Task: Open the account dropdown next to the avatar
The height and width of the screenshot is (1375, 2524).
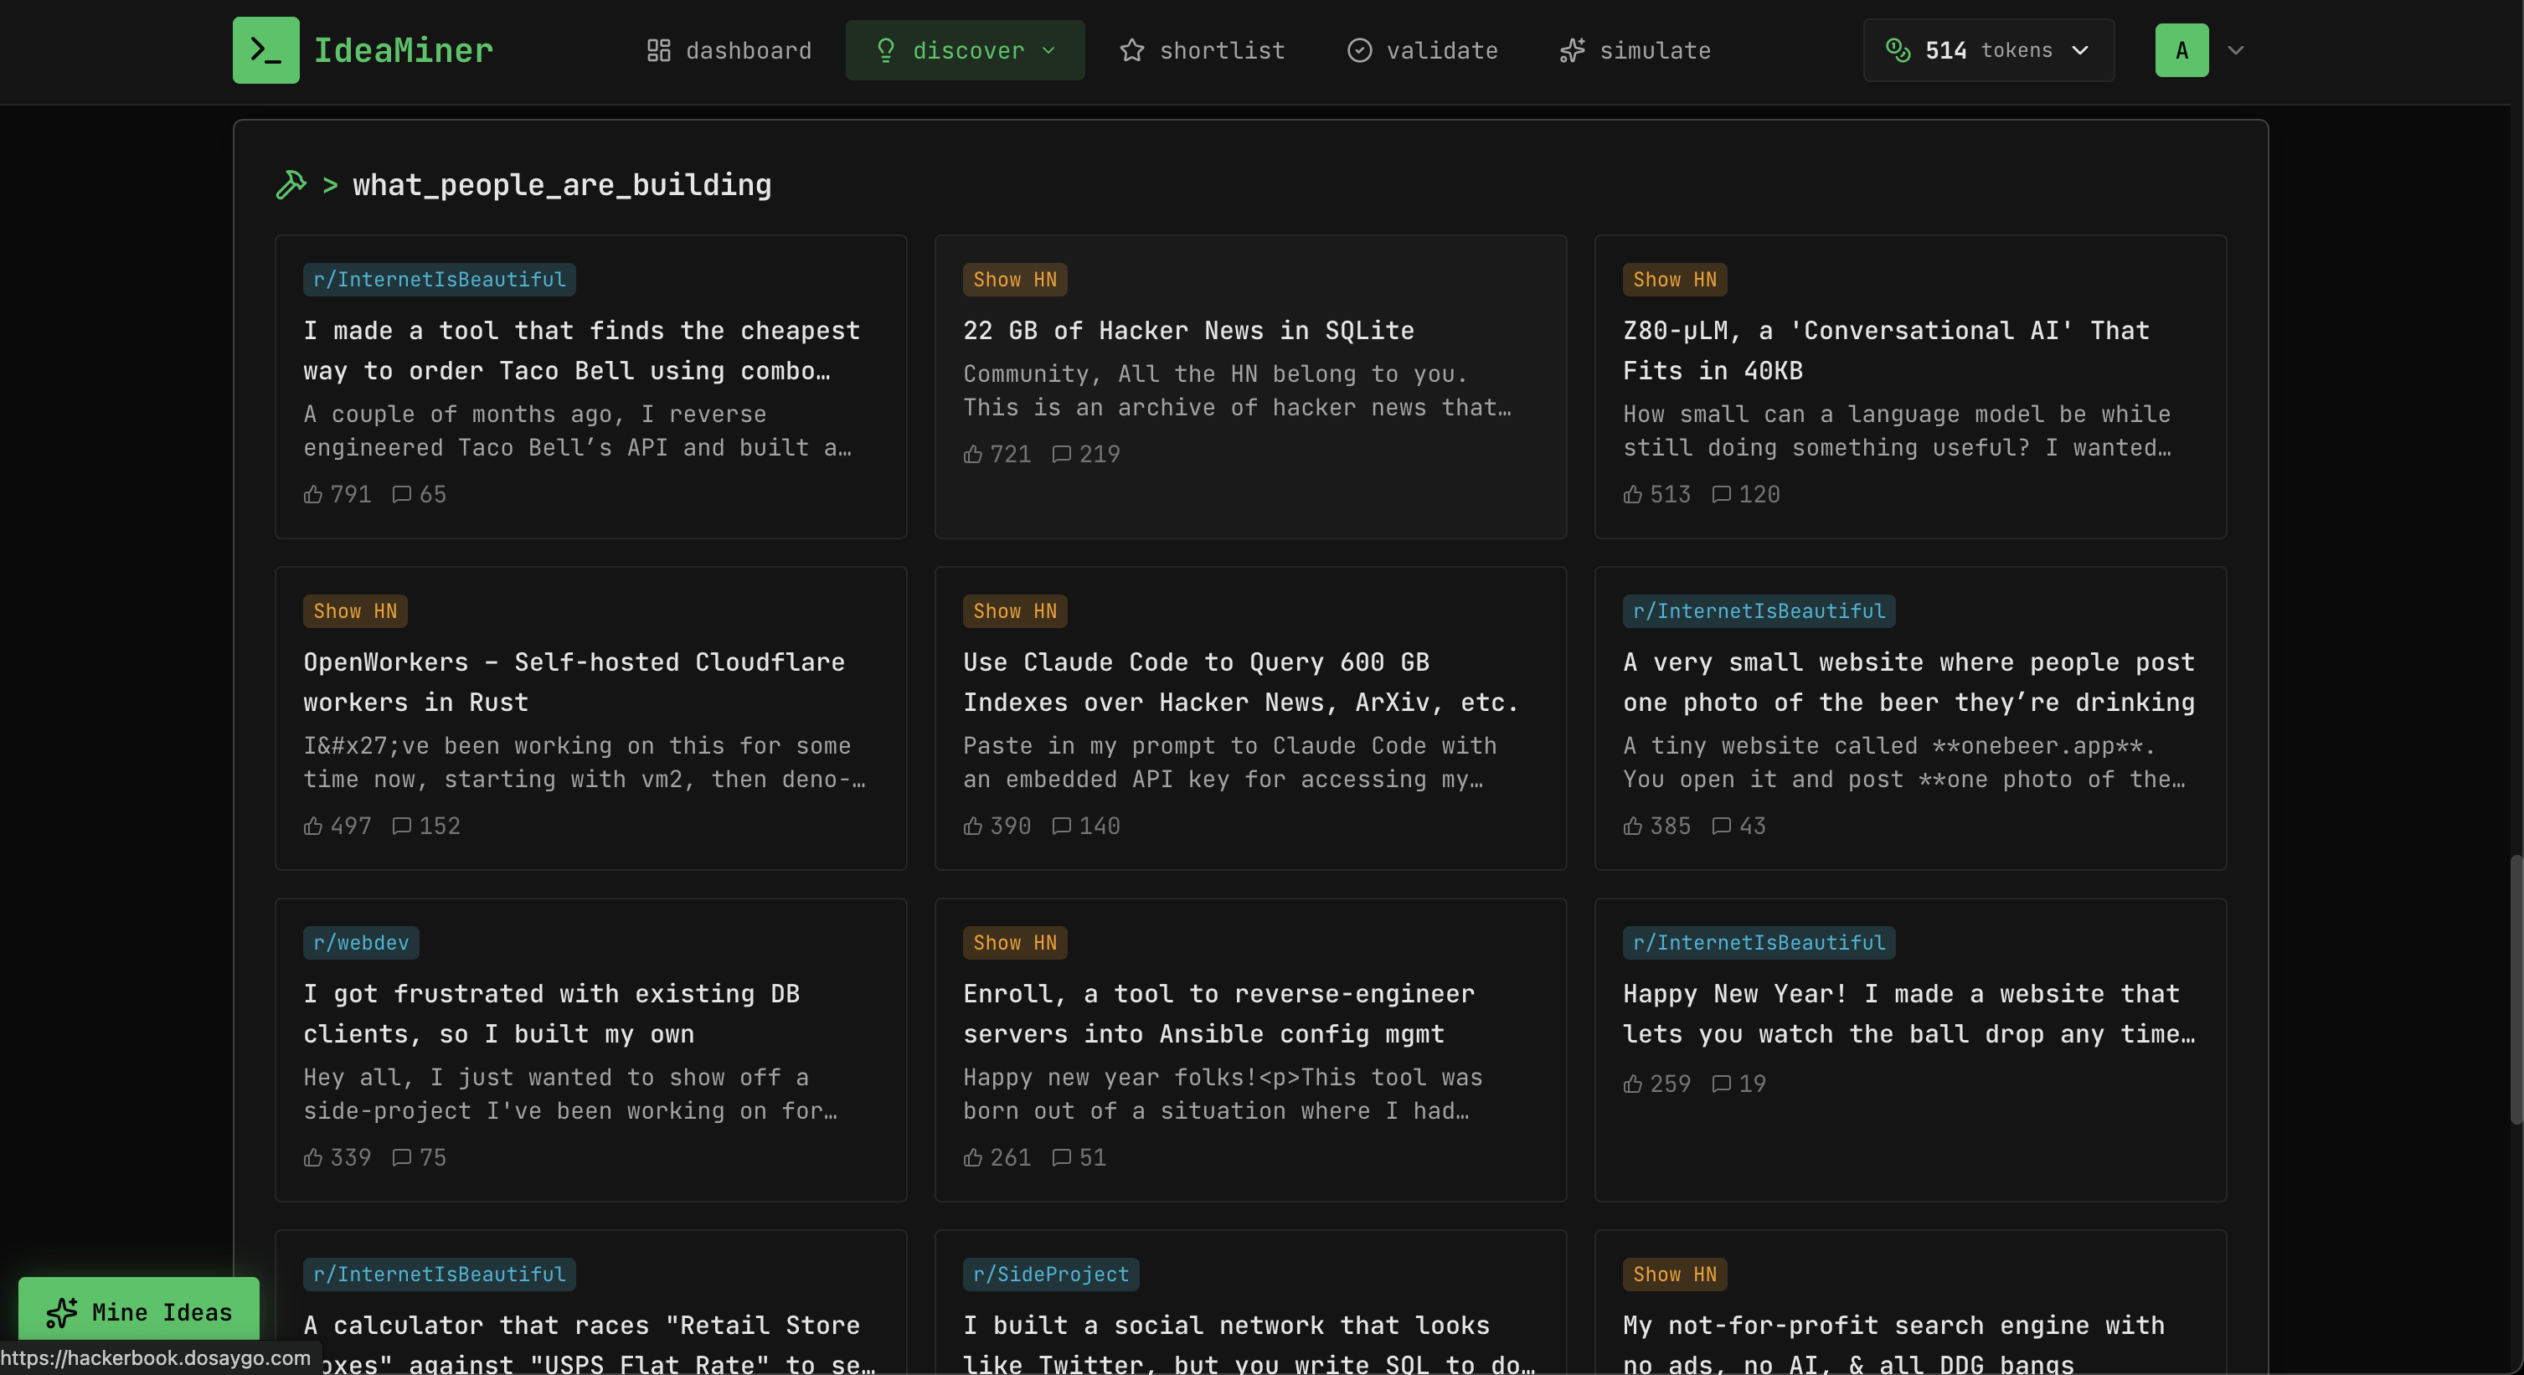Action: tap(2237, 50)
